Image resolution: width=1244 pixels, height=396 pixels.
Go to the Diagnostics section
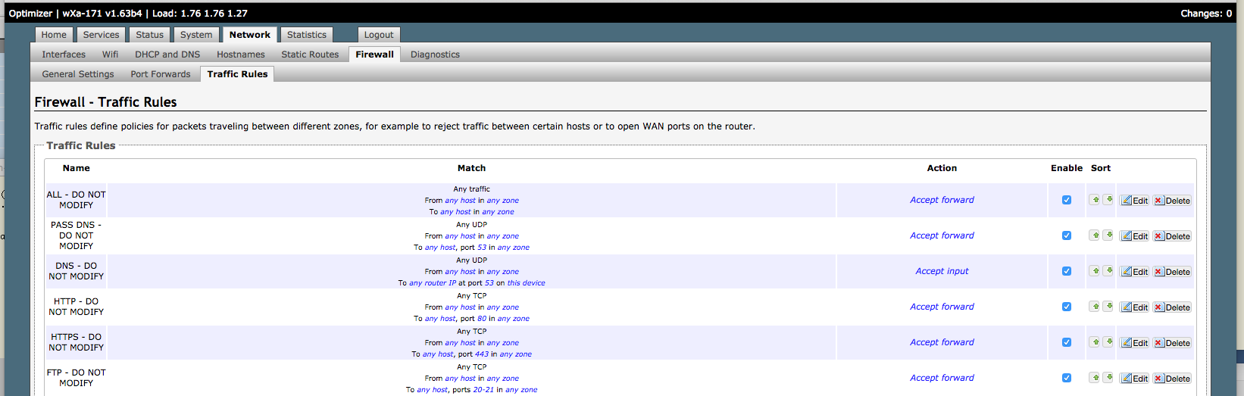[435, 55]
